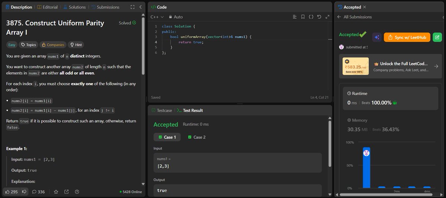Expand code editor to fullscreen
Image resolution: width=446 pixels, height=198 pixels.
coord(327,17)
